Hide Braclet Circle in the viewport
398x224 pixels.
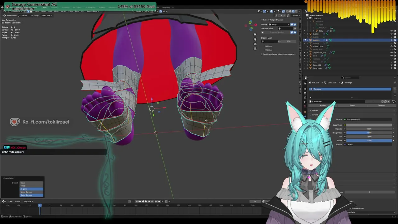pos(391,46)
